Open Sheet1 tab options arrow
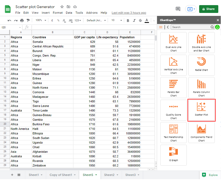The image size is (221, 184). [42, 175]
